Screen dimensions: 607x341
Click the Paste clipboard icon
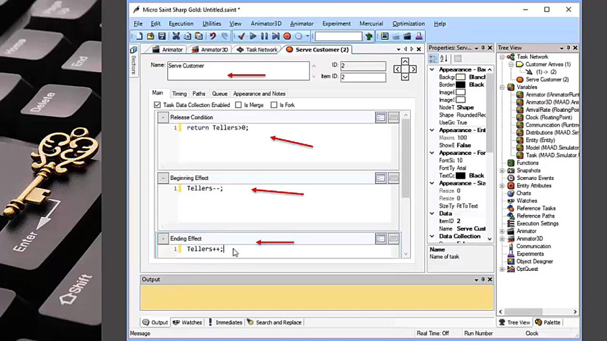point(198,36)
